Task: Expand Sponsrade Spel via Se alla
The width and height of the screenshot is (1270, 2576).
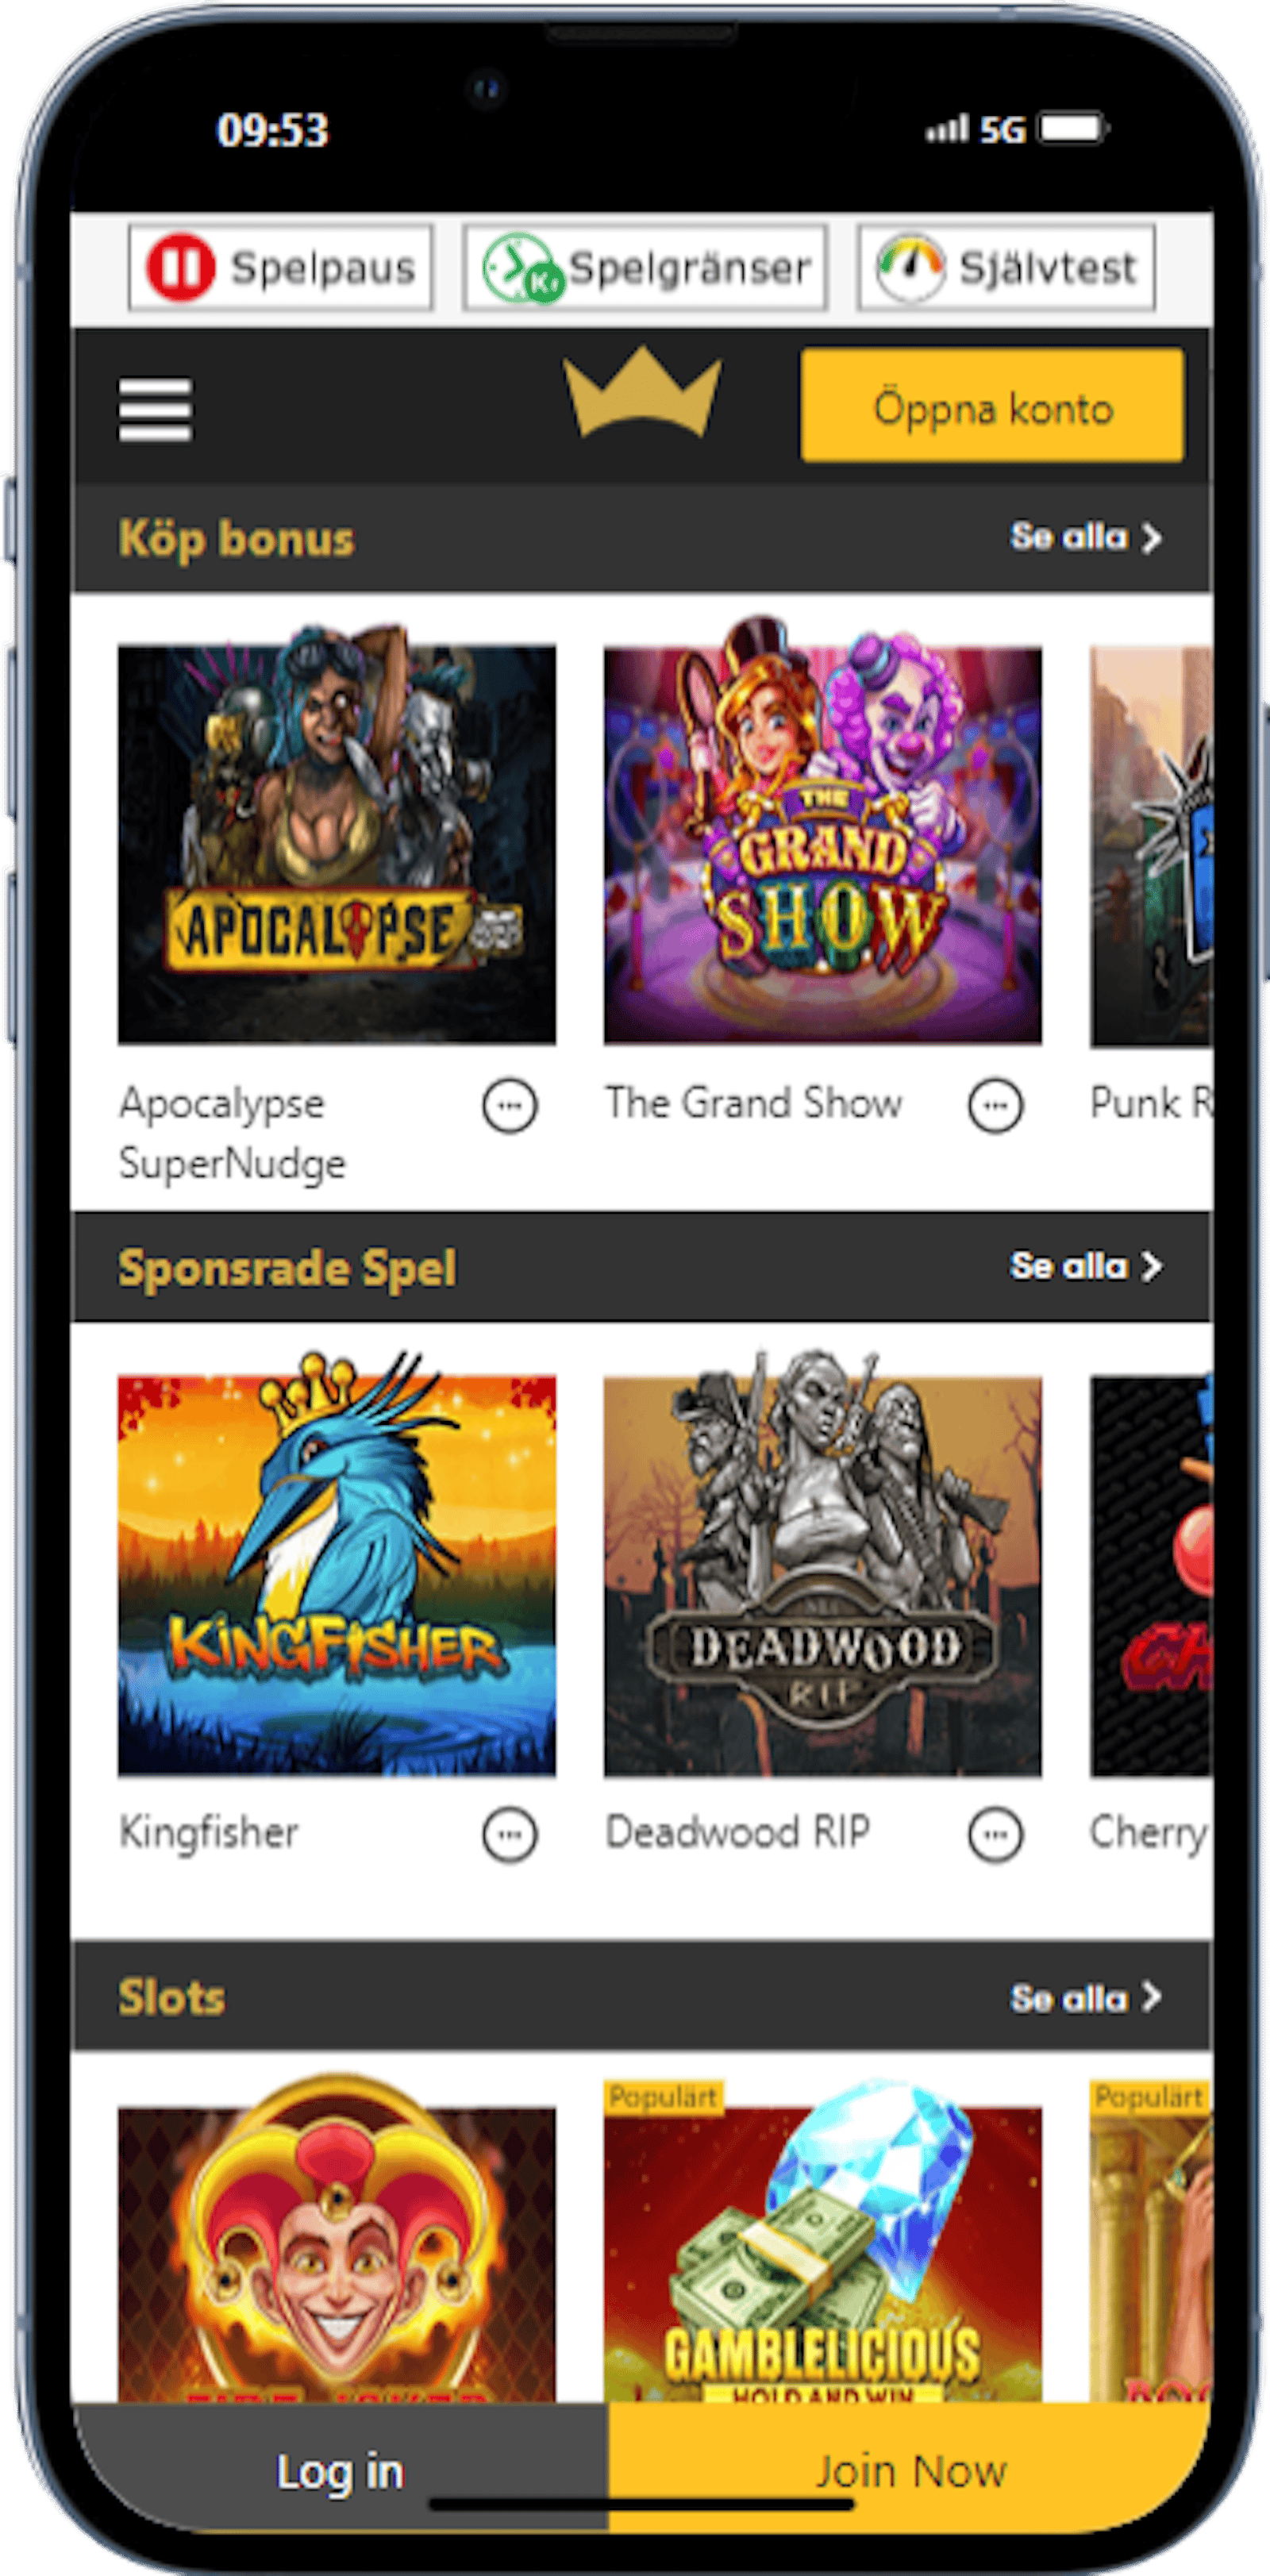Action: tap(1086, 1266)
